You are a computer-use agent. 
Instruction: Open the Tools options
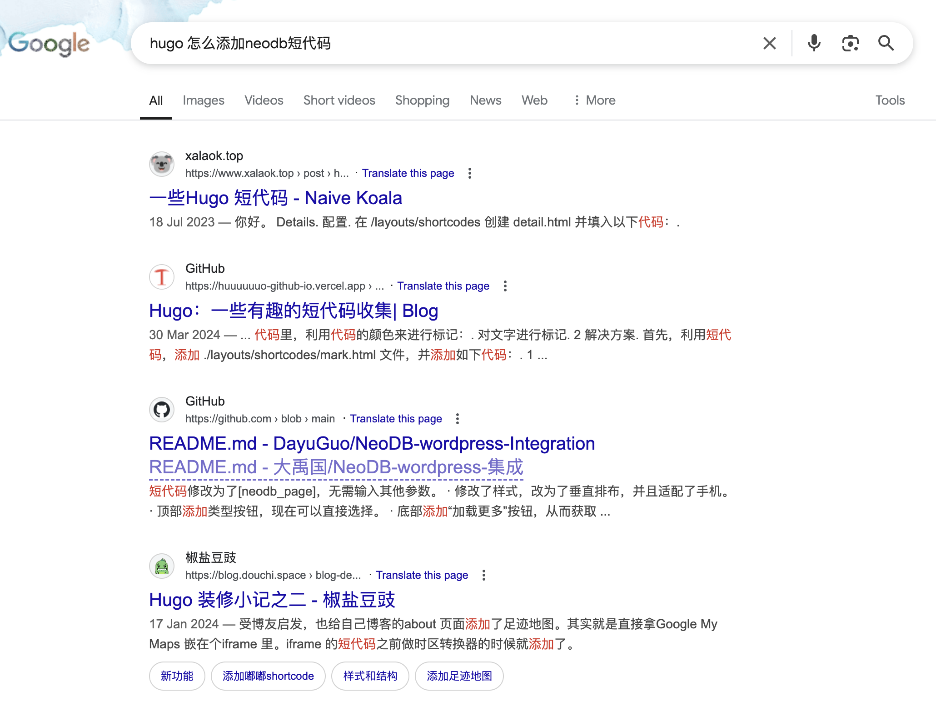890,100
